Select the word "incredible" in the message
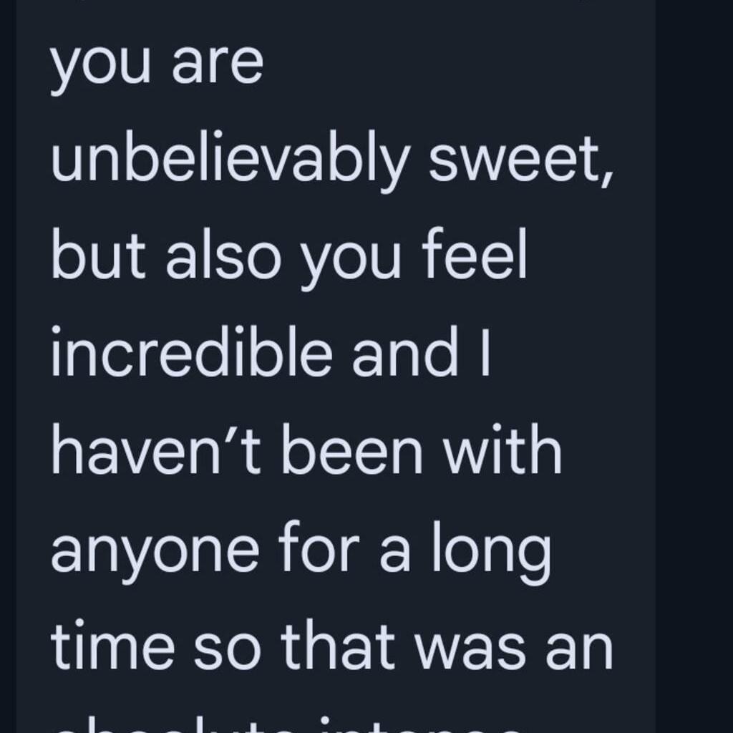The height and width of the screenshot is (733, 733). pos(192,354)
